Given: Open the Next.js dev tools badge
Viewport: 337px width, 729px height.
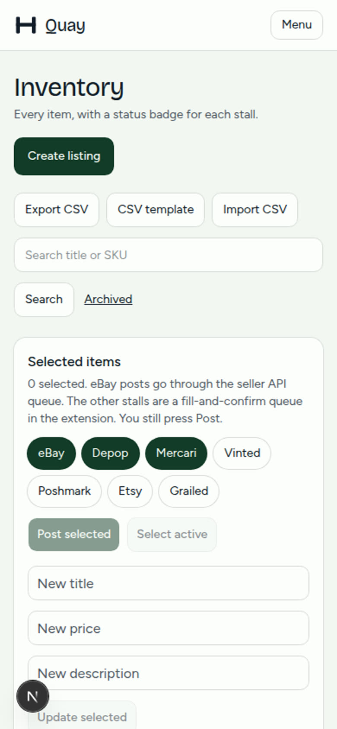Looking at the screenshot, I should [x=33, y=696].
